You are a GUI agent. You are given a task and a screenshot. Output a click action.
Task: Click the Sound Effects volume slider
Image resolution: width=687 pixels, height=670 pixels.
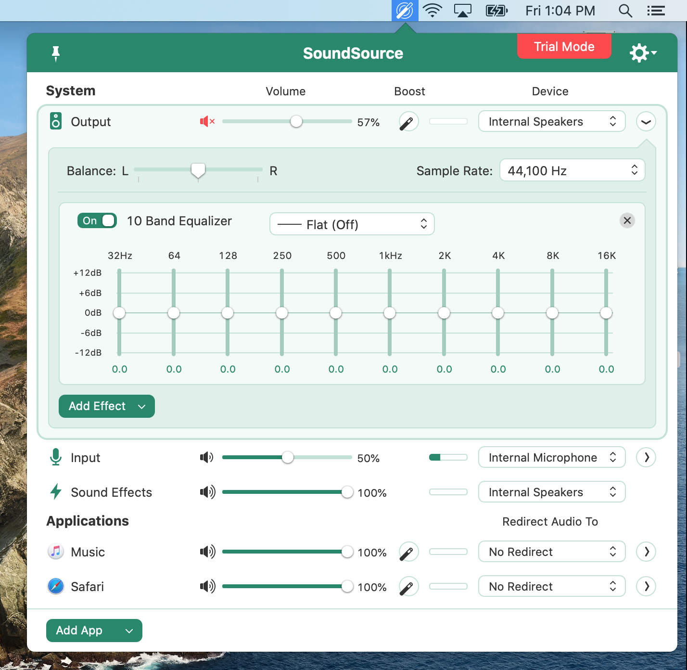click(287, 492)
